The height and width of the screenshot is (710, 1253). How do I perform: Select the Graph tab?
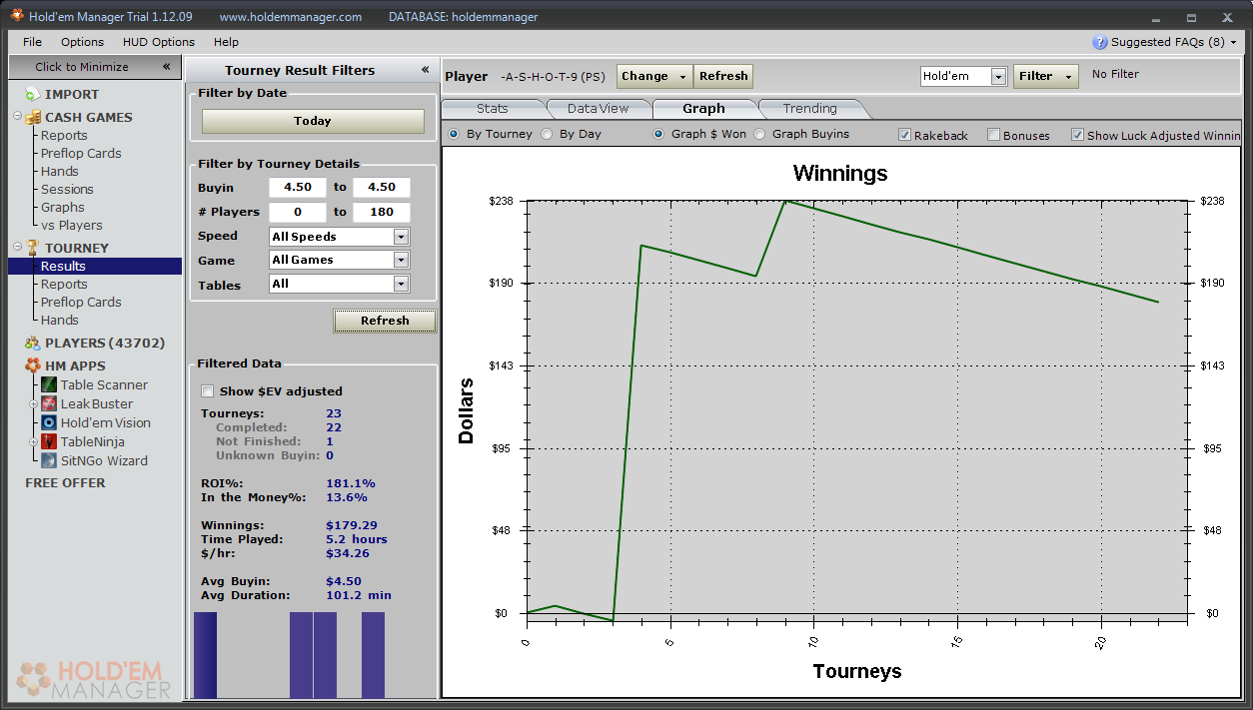[x=703, y=108]
